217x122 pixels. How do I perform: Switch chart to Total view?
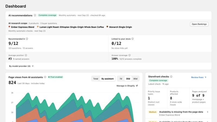96,79
